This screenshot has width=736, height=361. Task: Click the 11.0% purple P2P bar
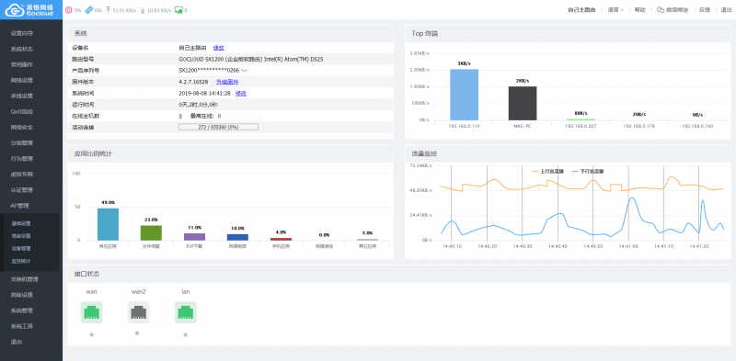click(x=194, y=237)
